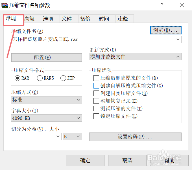
Task: Confirm with the 确定 button
Action: [85, 160]
